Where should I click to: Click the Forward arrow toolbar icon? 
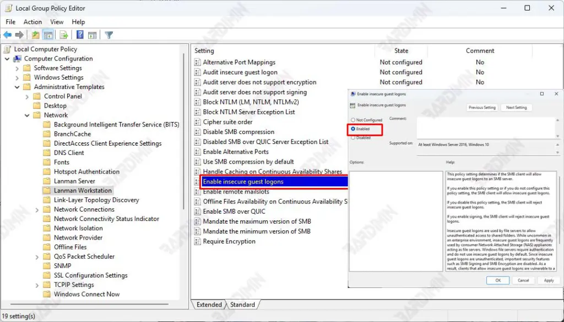pos(19,35)
